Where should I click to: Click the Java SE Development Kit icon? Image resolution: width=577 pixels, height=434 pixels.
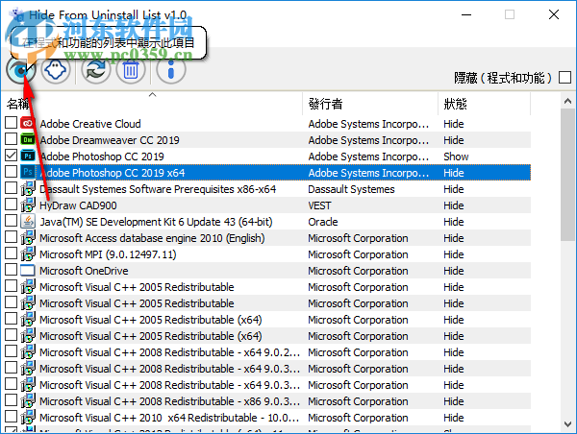[x=28, y=221]
